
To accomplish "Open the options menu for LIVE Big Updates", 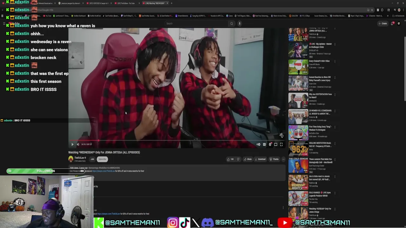I will click(335, 44).
